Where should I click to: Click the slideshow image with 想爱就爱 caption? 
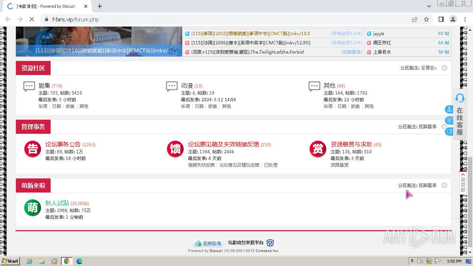click(x=99, y=41)
